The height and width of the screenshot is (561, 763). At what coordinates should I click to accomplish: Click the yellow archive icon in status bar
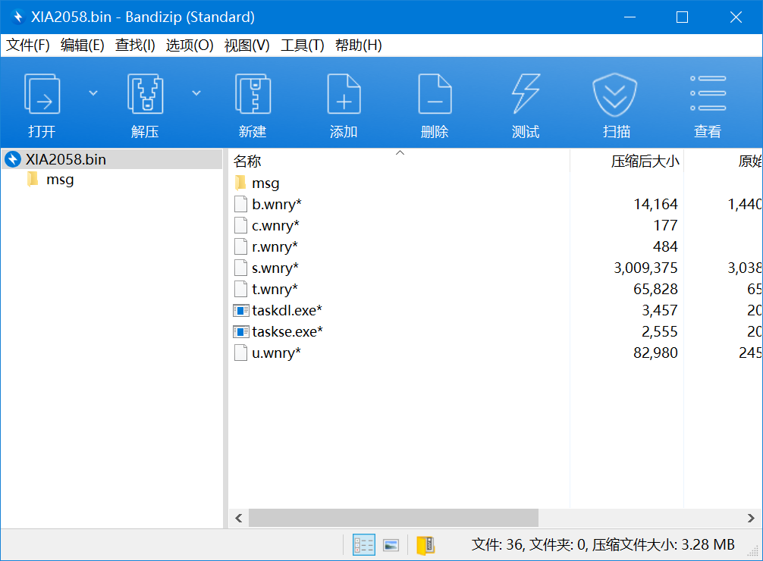(x=425, y=544)
